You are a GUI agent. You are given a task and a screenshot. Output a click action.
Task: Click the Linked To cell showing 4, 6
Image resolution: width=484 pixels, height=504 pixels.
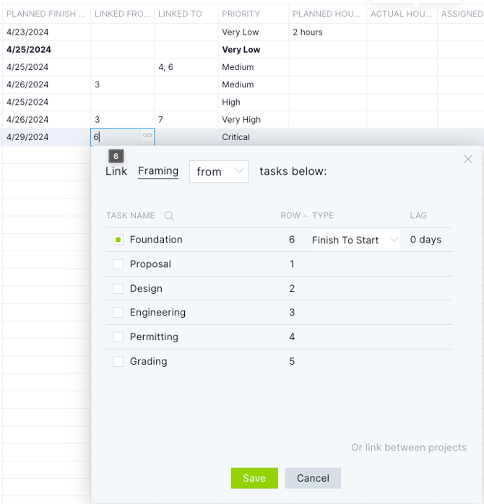[x=186, y=67]
